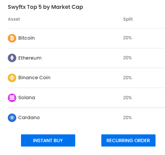
Task: Click the Swyftx Top 5 by Market Cap title
Action: (x=45, y=7)
